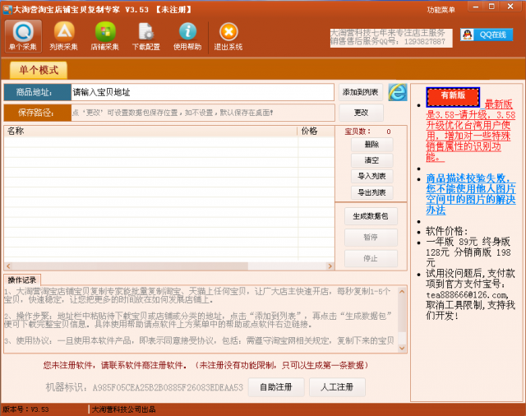Click the 退出系统 exit icon

(x=228, y=36)
